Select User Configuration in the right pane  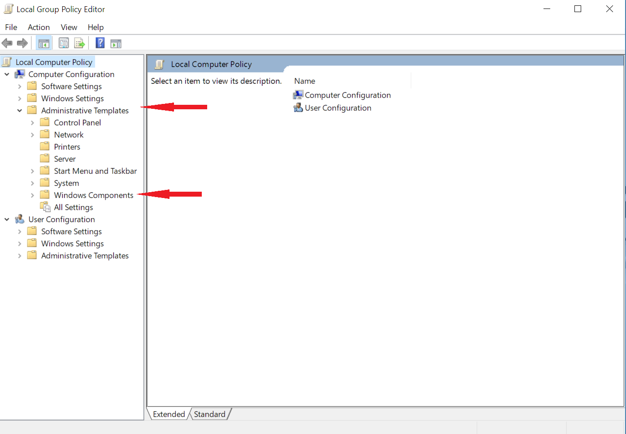[x=338, y=108]
